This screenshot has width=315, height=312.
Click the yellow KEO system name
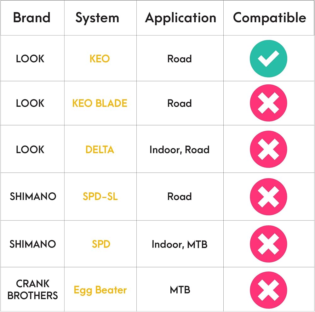(x=100, y=59)
